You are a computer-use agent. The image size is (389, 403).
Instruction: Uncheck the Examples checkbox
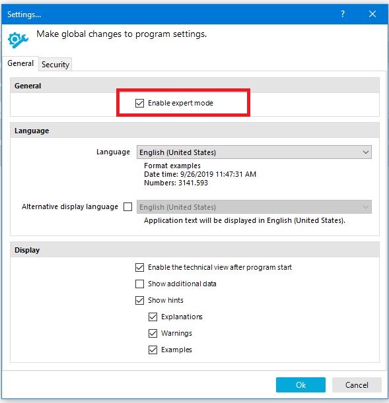pos(153,350)
